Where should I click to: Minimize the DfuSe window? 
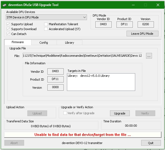pyautogui.click(x=133, y=5)
